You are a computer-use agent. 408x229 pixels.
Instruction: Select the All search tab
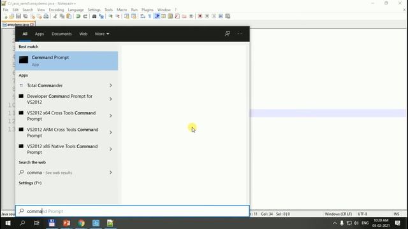[25, 34]
